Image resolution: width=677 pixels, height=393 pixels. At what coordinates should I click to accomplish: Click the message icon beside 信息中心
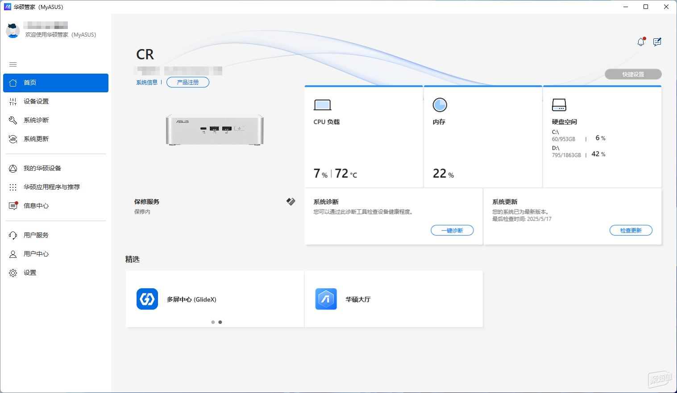click(13, 206)
